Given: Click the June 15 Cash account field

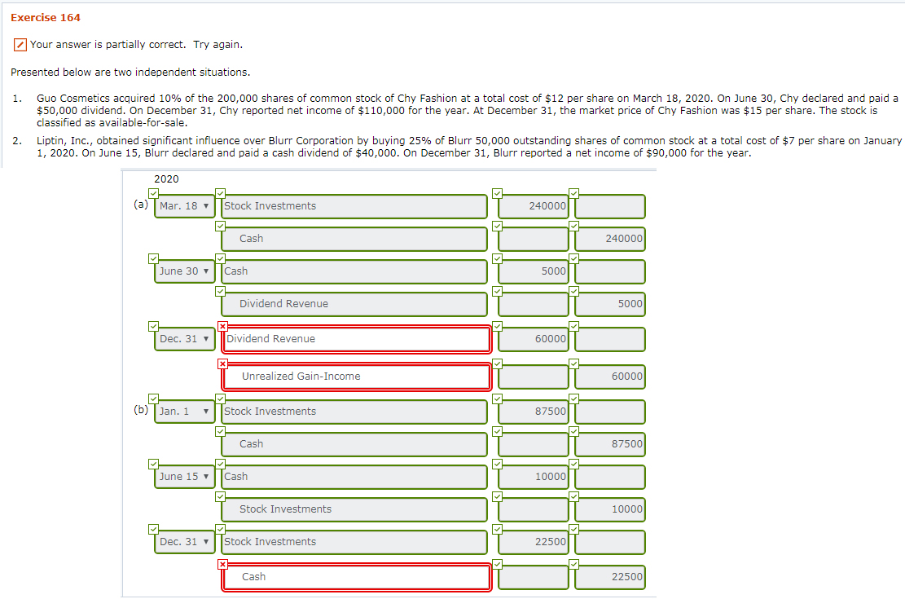Looking at the screenshot, I should (x=354, y=477).
